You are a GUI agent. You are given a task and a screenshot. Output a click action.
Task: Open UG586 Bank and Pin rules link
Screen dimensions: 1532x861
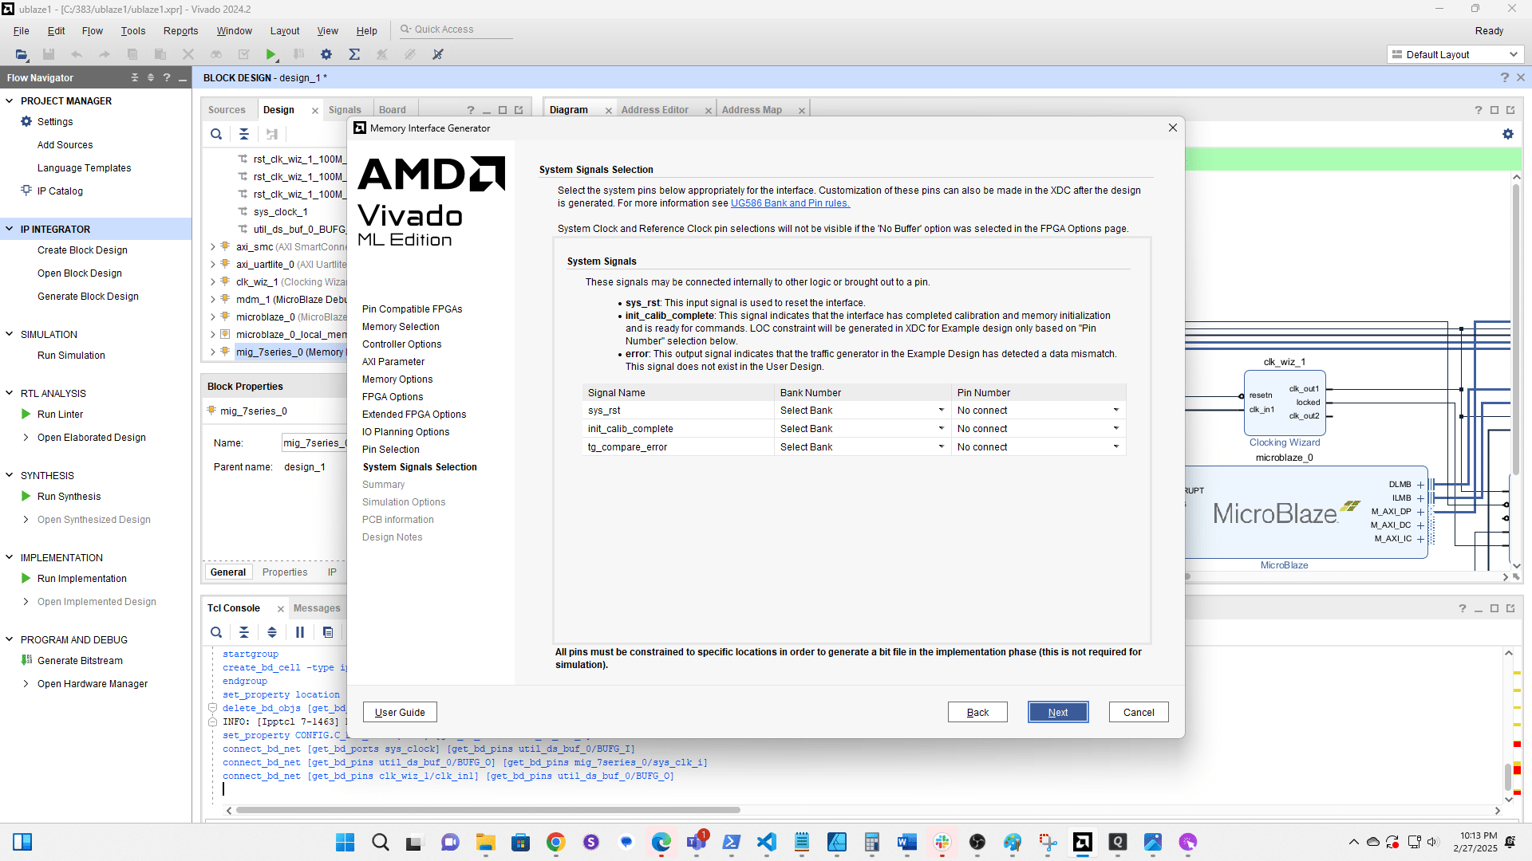pyautogui.click(x=790, y=202)
